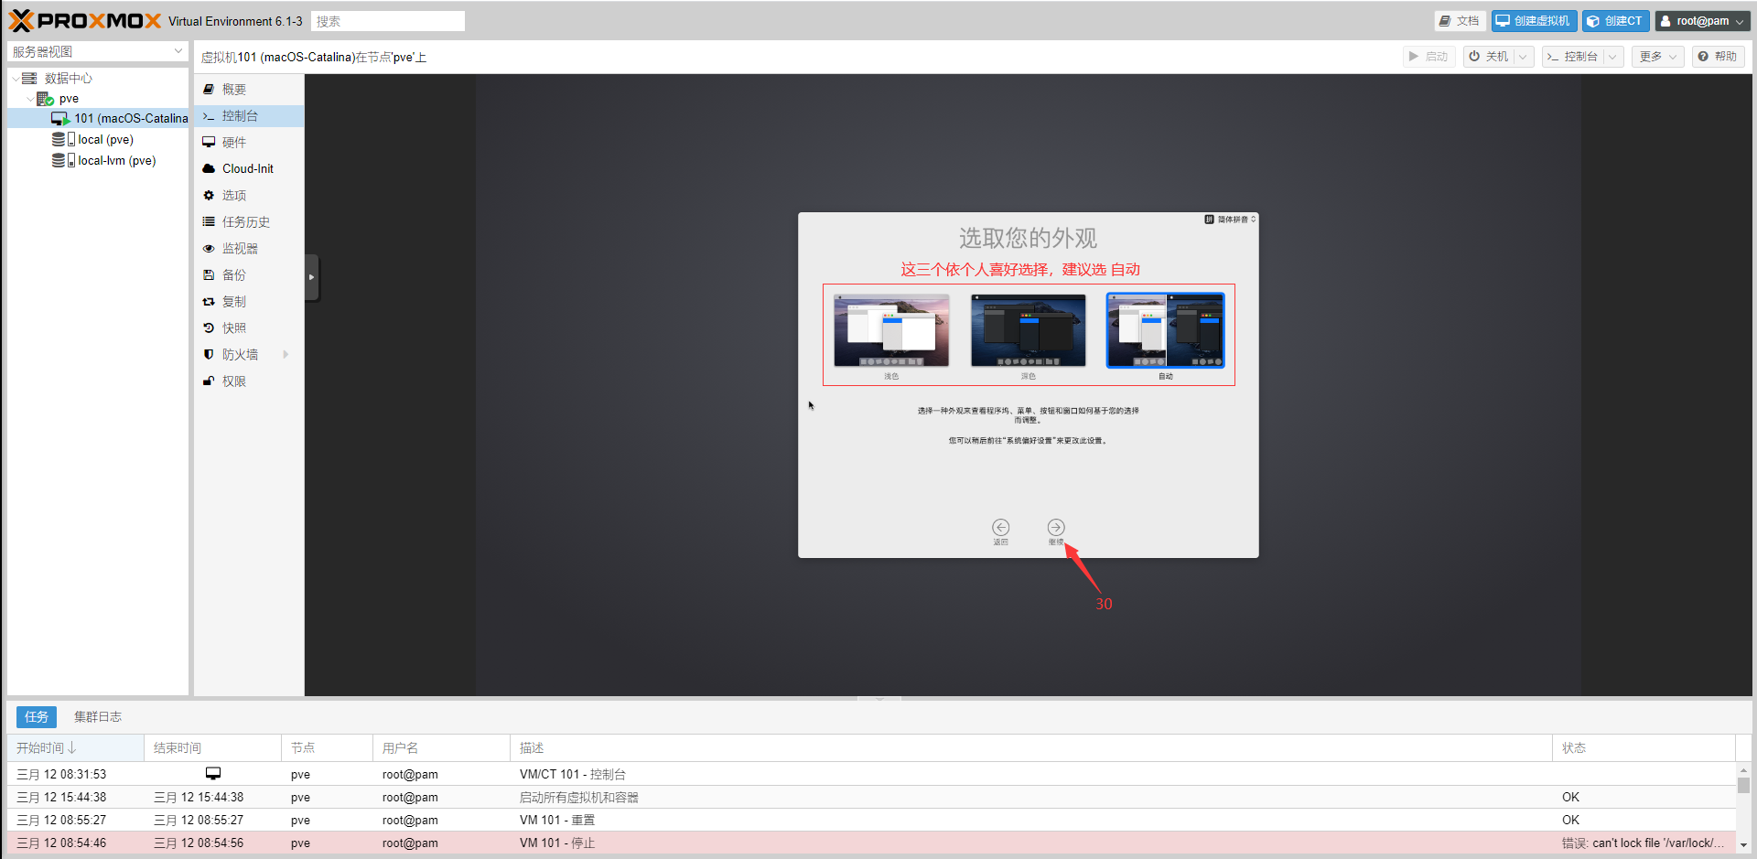The height and width of the screenshot is (859, 1757).
Task: Switch to the Cluster Log (集群日志) tab
Action: (98, 717)
